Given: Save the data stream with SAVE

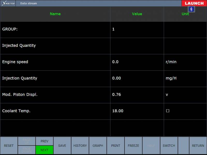Looking at the screenshot, I should (x=62, y=146).
